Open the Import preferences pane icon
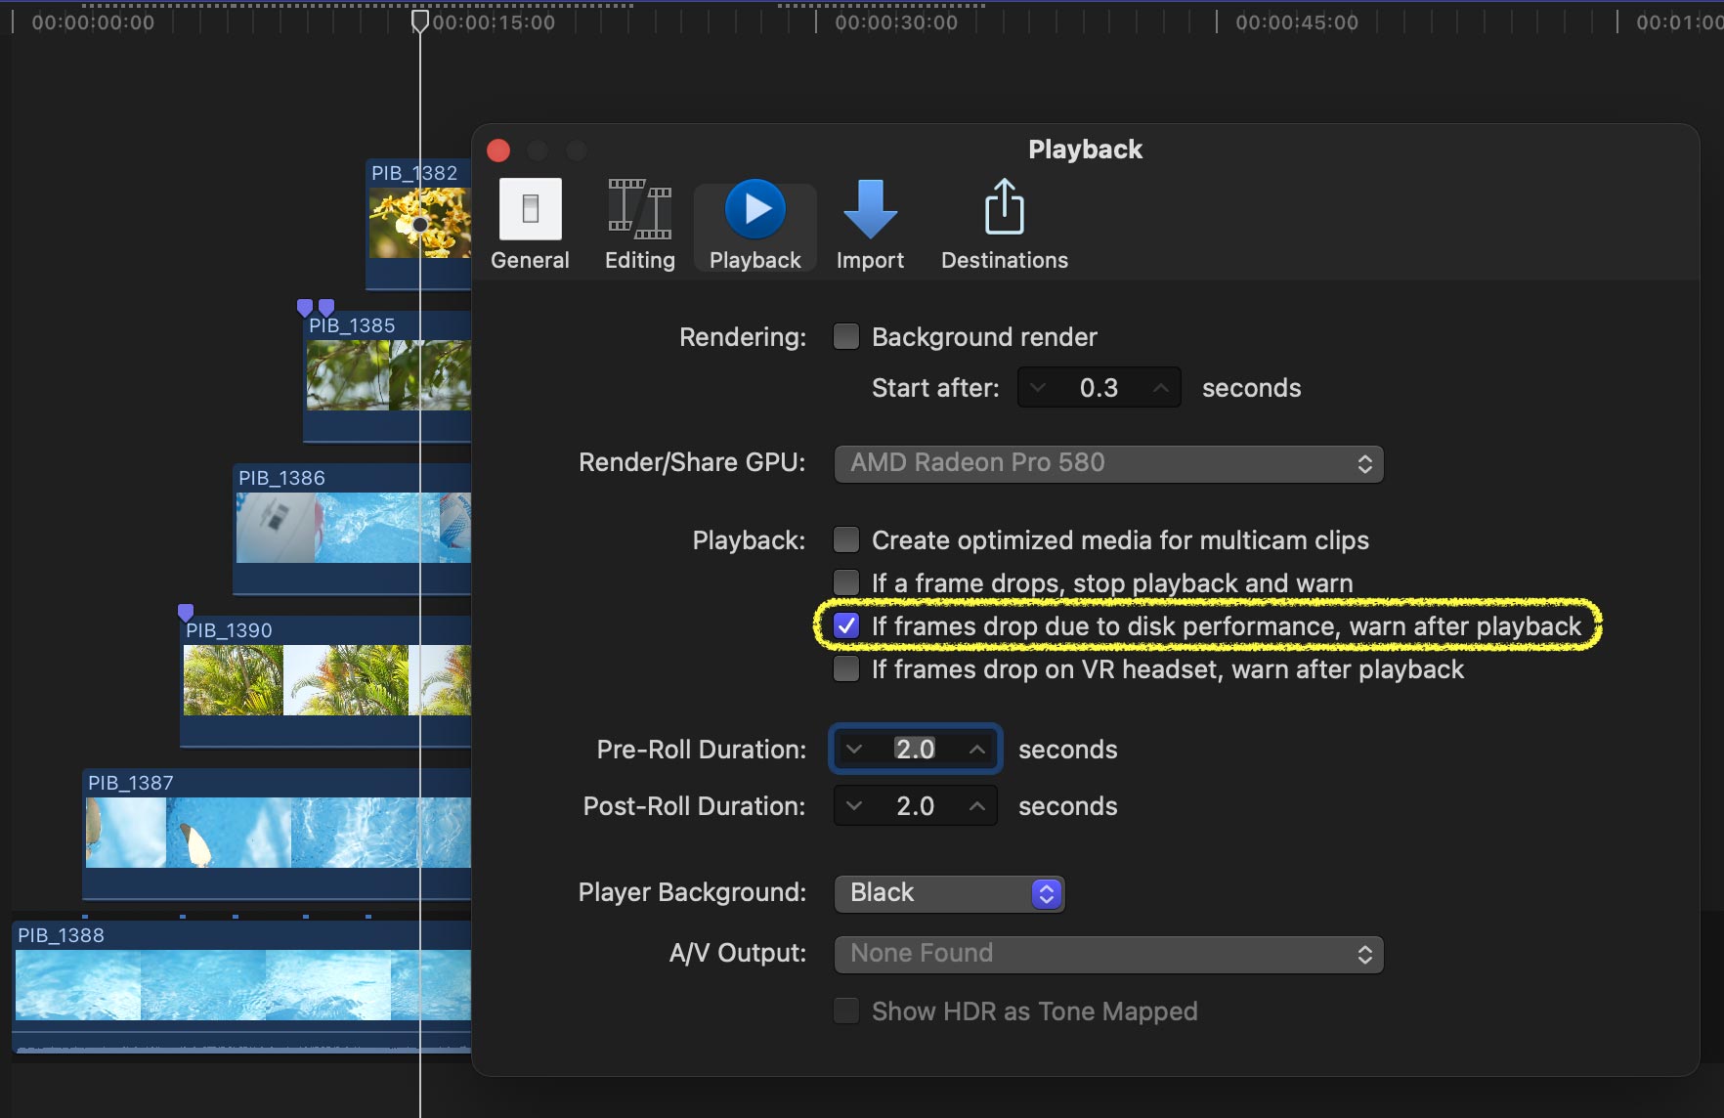Screen dimensions: 1724x1118 [x=870, y=225]
